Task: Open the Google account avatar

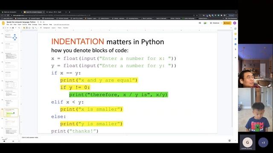Action: tap(235, 23)
